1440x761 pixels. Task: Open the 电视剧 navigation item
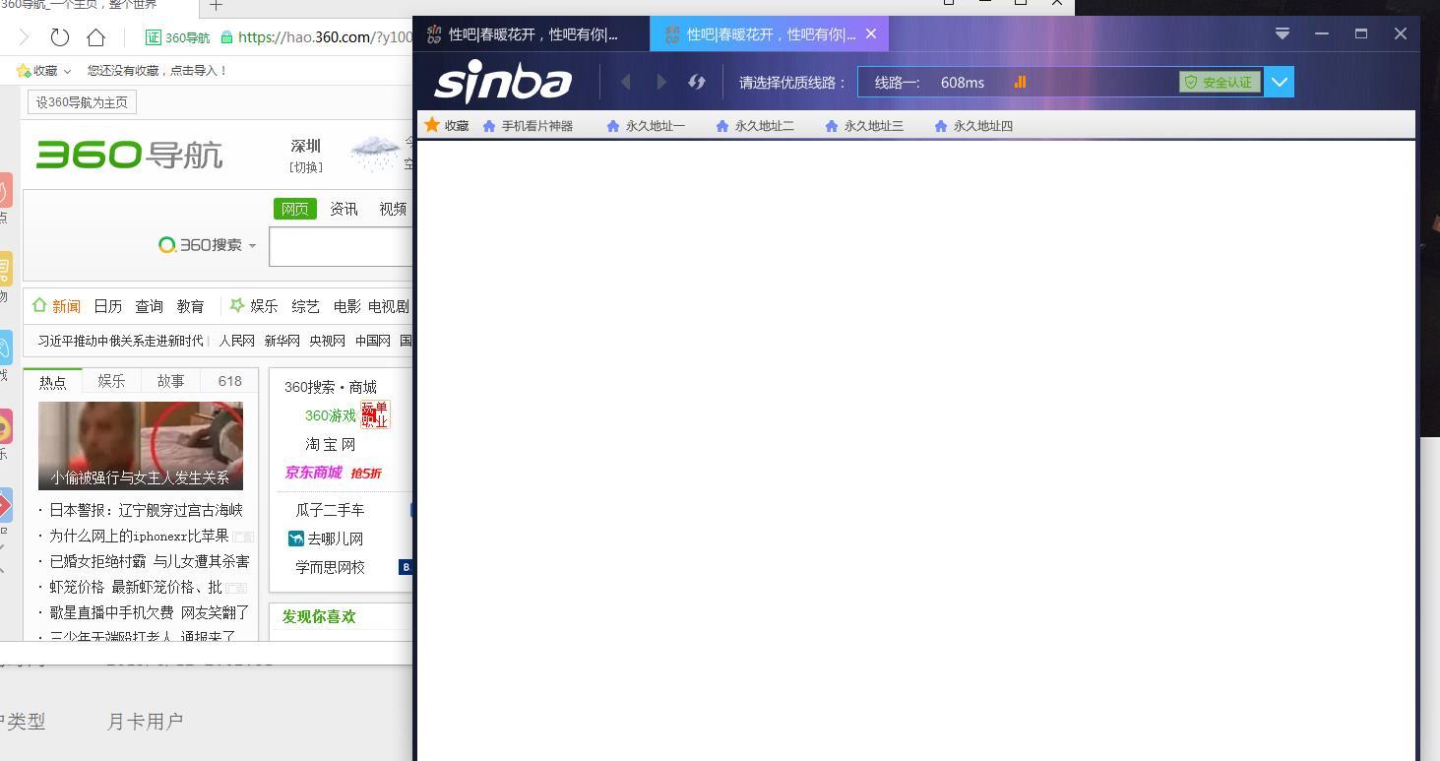pos(389,306)
